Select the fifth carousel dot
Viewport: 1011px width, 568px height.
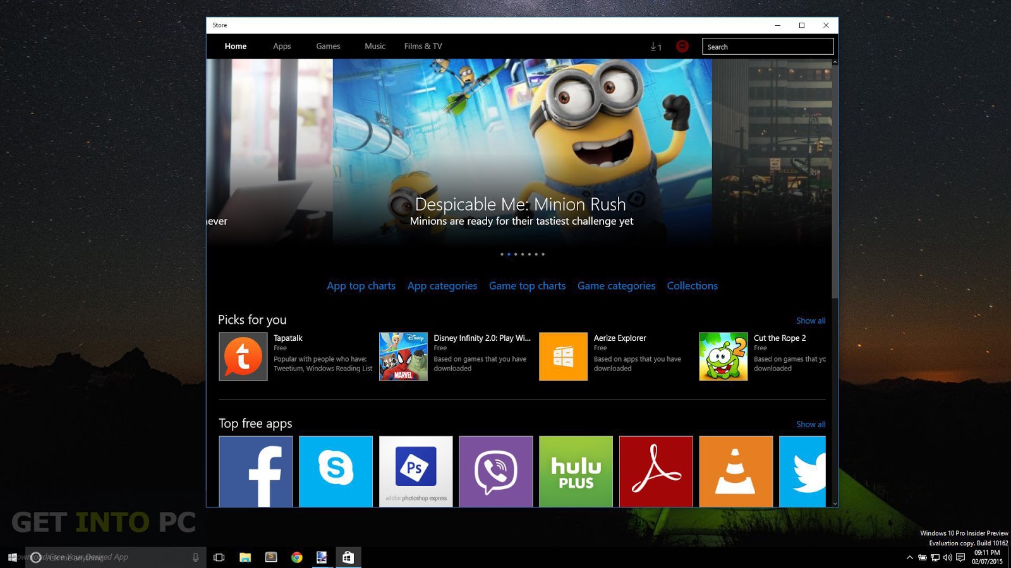530,254
